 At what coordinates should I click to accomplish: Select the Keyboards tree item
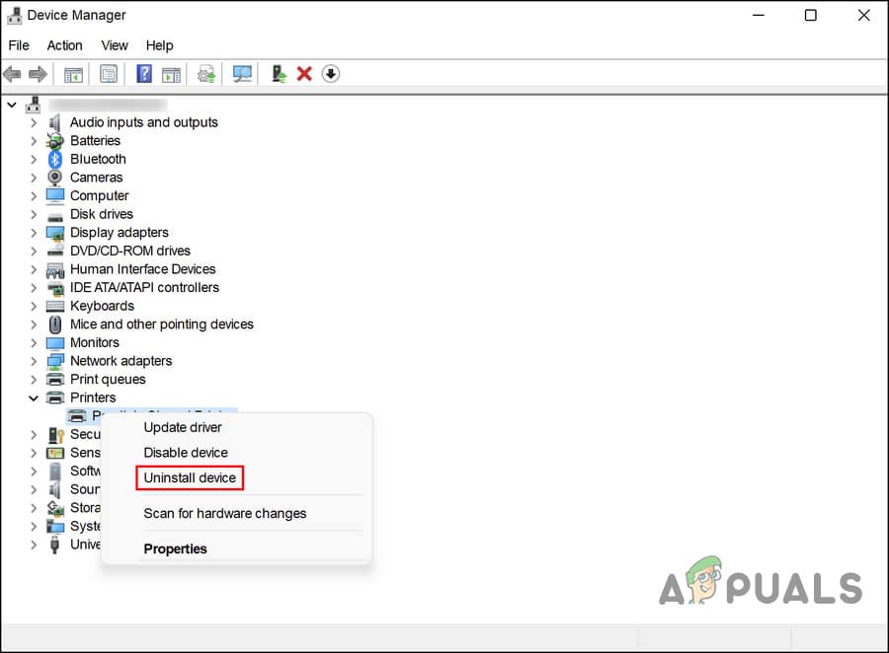pyautogui.click(x=103, y=306)
